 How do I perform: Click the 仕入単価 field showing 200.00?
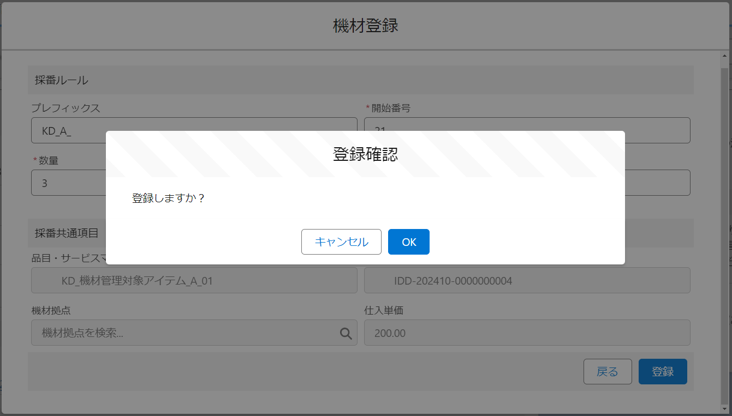tap(527, 333)
